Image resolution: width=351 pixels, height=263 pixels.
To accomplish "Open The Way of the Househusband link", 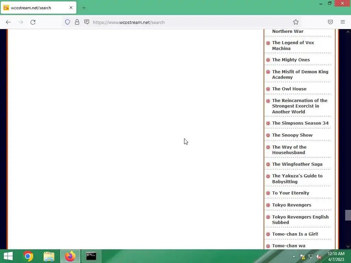I will [x=289, y=150].
